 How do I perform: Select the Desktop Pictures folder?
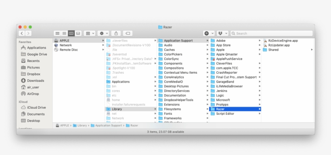point(183,86)
